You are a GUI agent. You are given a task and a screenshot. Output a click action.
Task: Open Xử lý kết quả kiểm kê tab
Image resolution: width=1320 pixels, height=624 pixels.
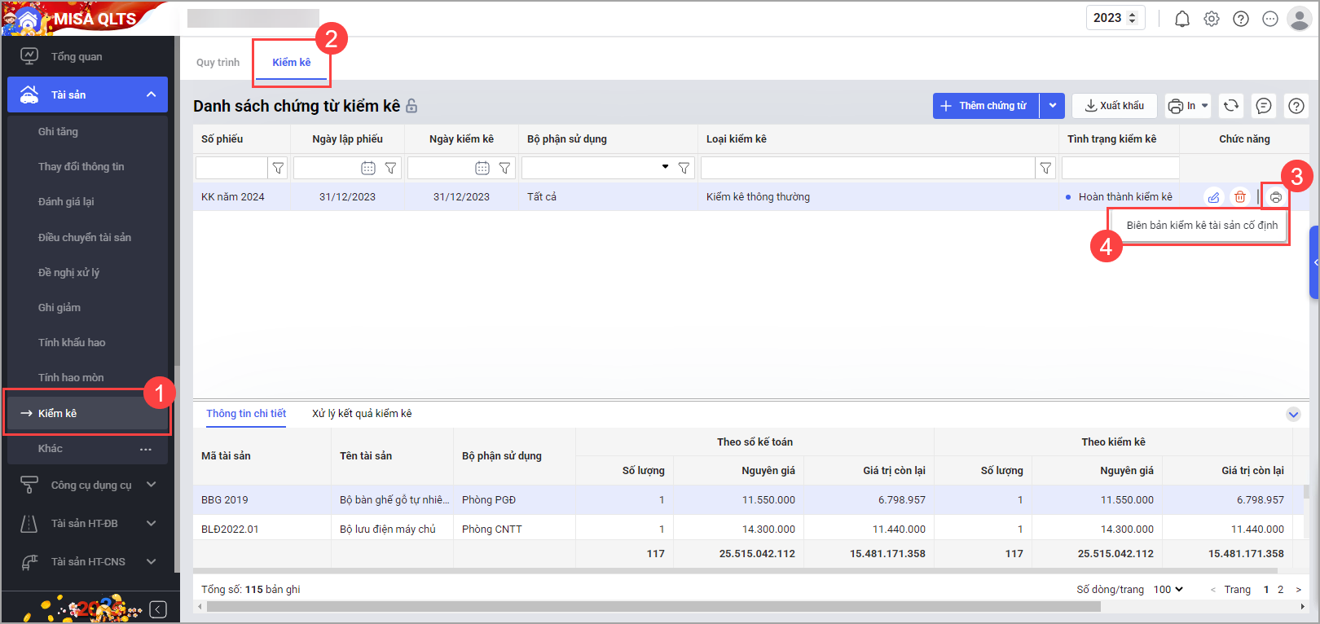click(362, 414)
